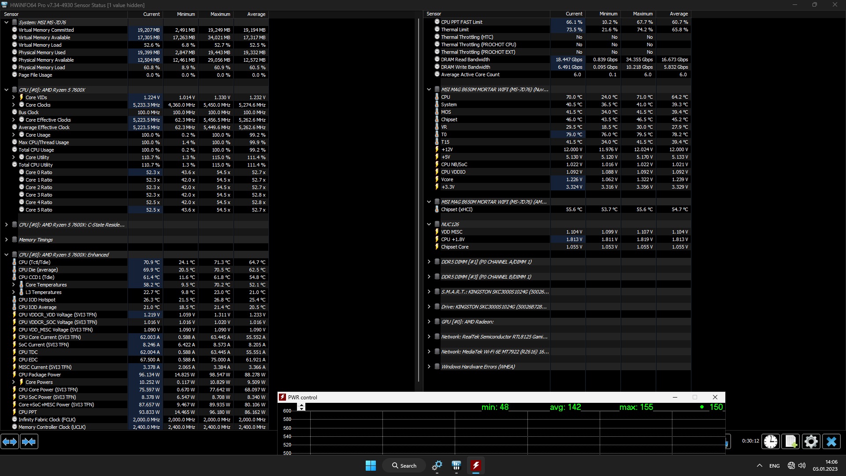Click the shrink columns arrows button
The width and height of the screenshot is (846, 476).
[x=29, y=442]
